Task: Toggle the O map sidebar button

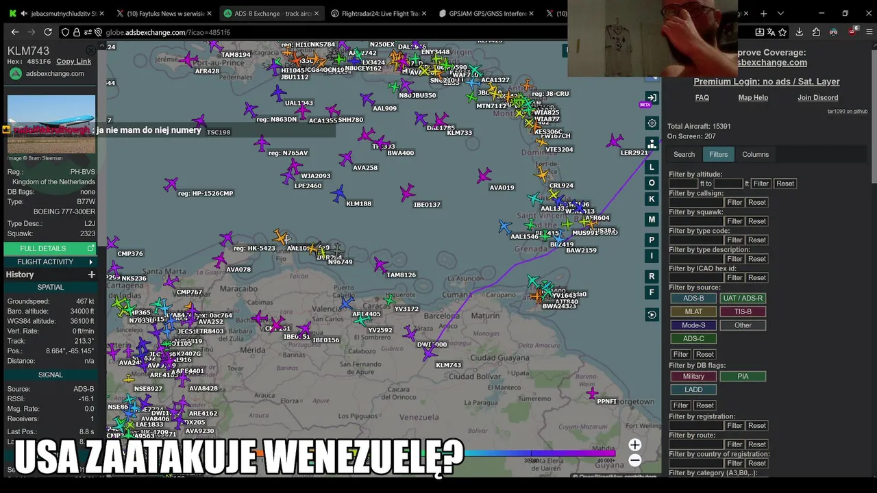Action: click(652, 183)
